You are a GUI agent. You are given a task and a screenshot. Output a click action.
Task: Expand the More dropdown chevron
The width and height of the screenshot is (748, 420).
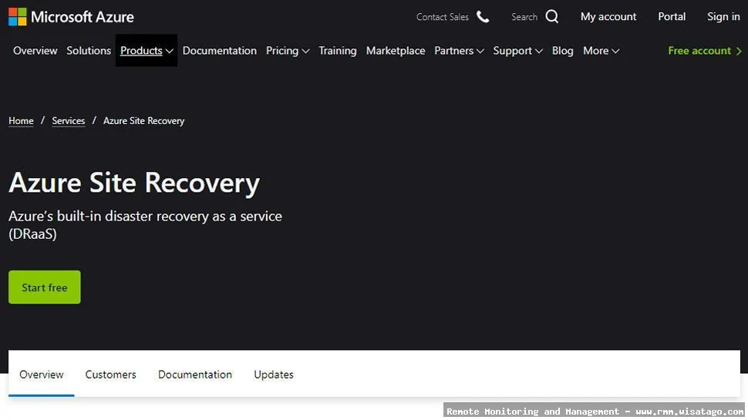click(x=615, y=51)
